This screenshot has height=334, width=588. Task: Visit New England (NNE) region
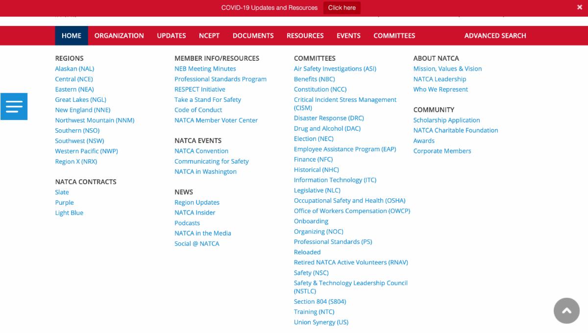(83, 110)
